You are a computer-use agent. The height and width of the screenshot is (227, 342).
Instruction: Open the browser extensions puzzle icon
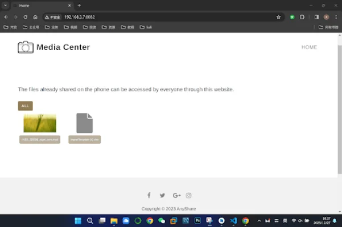tap(302, 17)
